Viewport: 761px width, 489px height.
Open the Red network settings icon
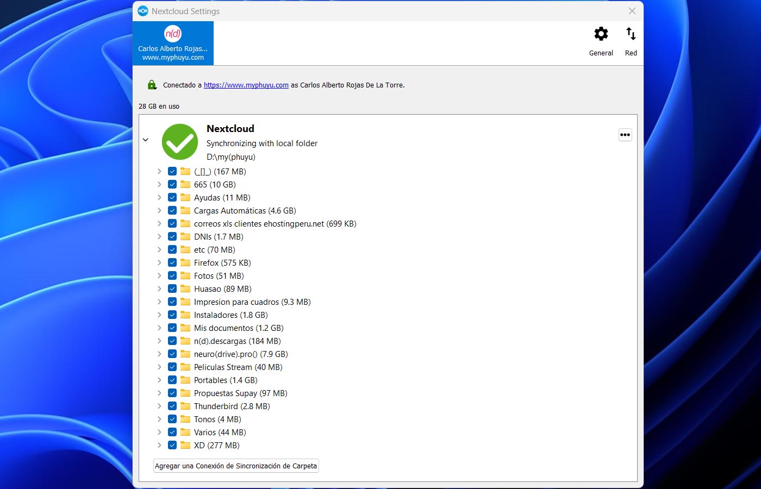pos(631,34)
